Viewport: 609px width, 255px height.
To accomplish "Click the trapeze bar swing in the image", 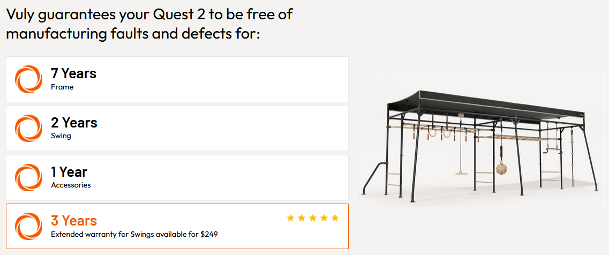I will pos(461,172).
